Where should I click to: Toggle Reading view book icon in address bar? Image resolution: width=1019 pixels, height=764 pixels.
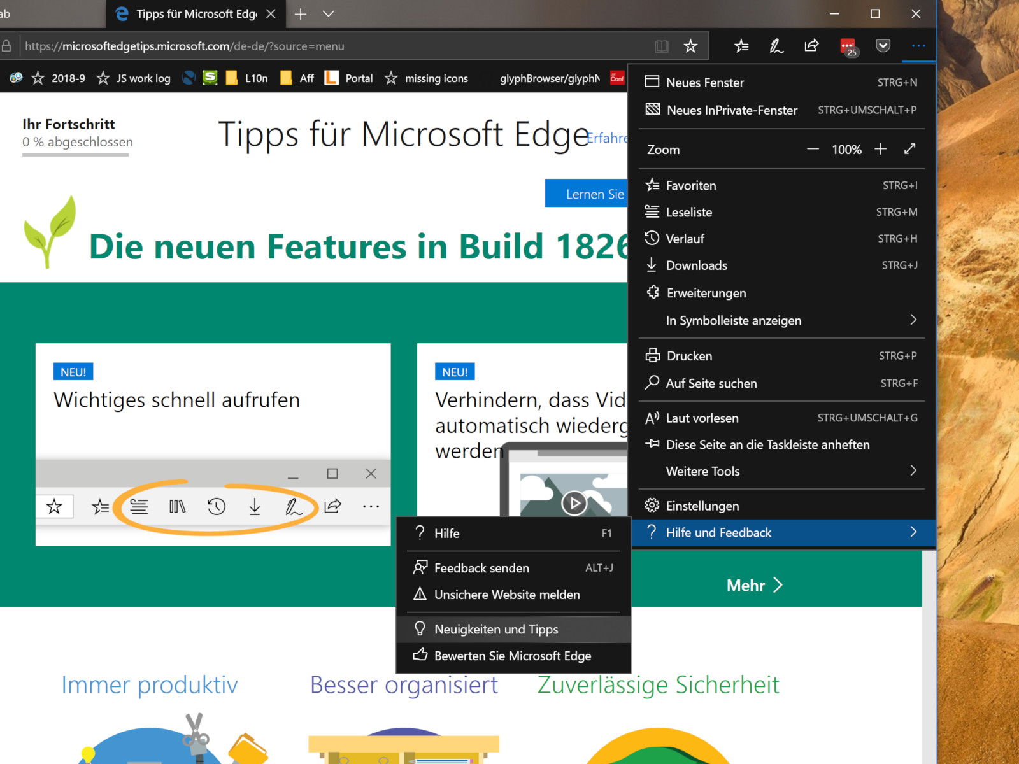pyautogui.click(x=662, y=46)
